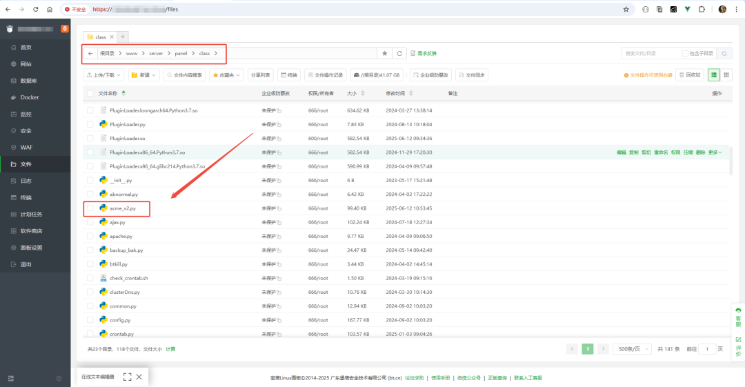Open 网站 in the sidebar
Screen dimensions: 745x387
pos(26,63)
